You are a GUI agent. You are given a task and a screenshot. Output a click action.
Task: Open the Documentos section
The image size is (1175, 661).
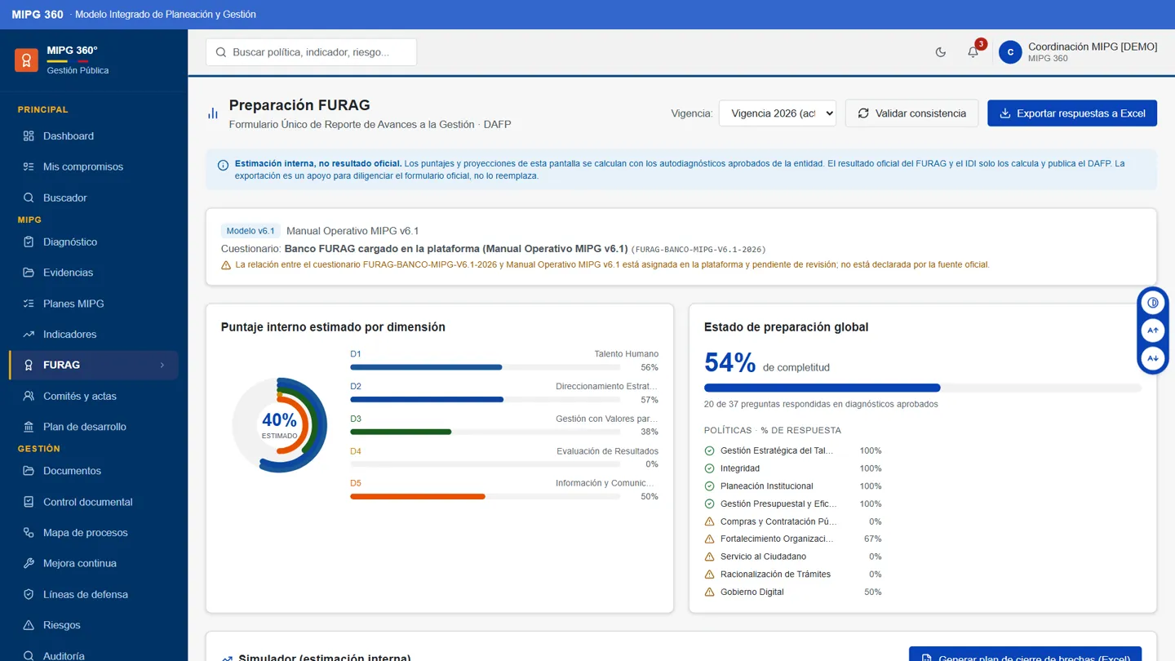click(94, 471)
